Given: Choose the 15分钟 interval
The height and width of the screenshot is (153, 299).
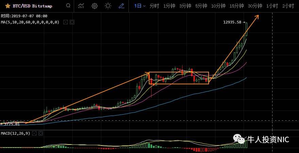Looking at the screenshot, I should pyautogui.click(x=237, y=6).
